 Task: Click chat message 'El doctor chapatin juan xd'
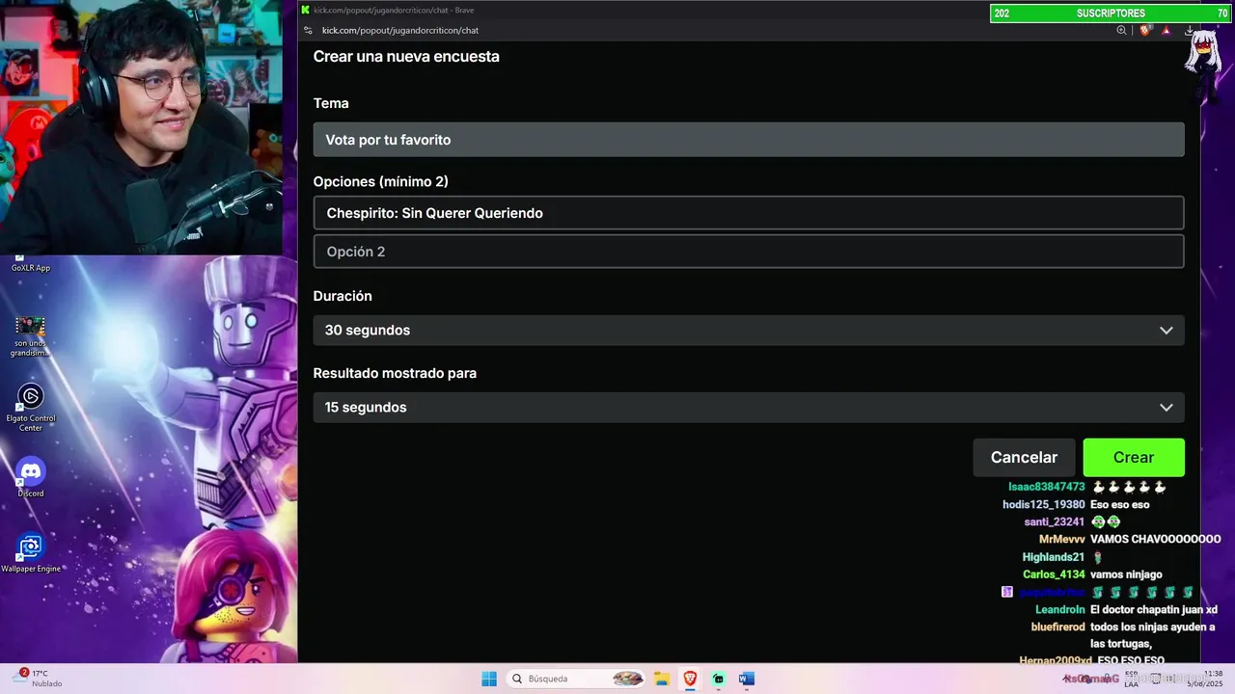(x=1154, y=609)
